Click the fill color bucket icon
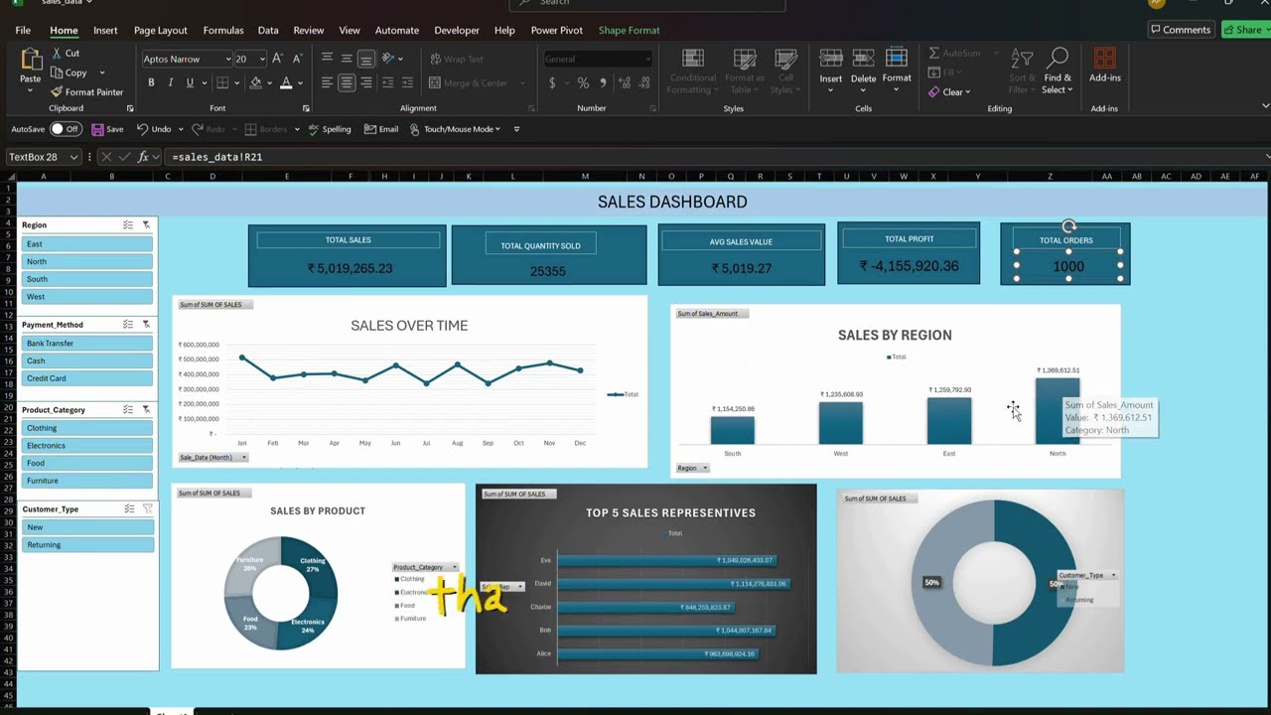The image size is (1271, 715). tap(255, 82)
